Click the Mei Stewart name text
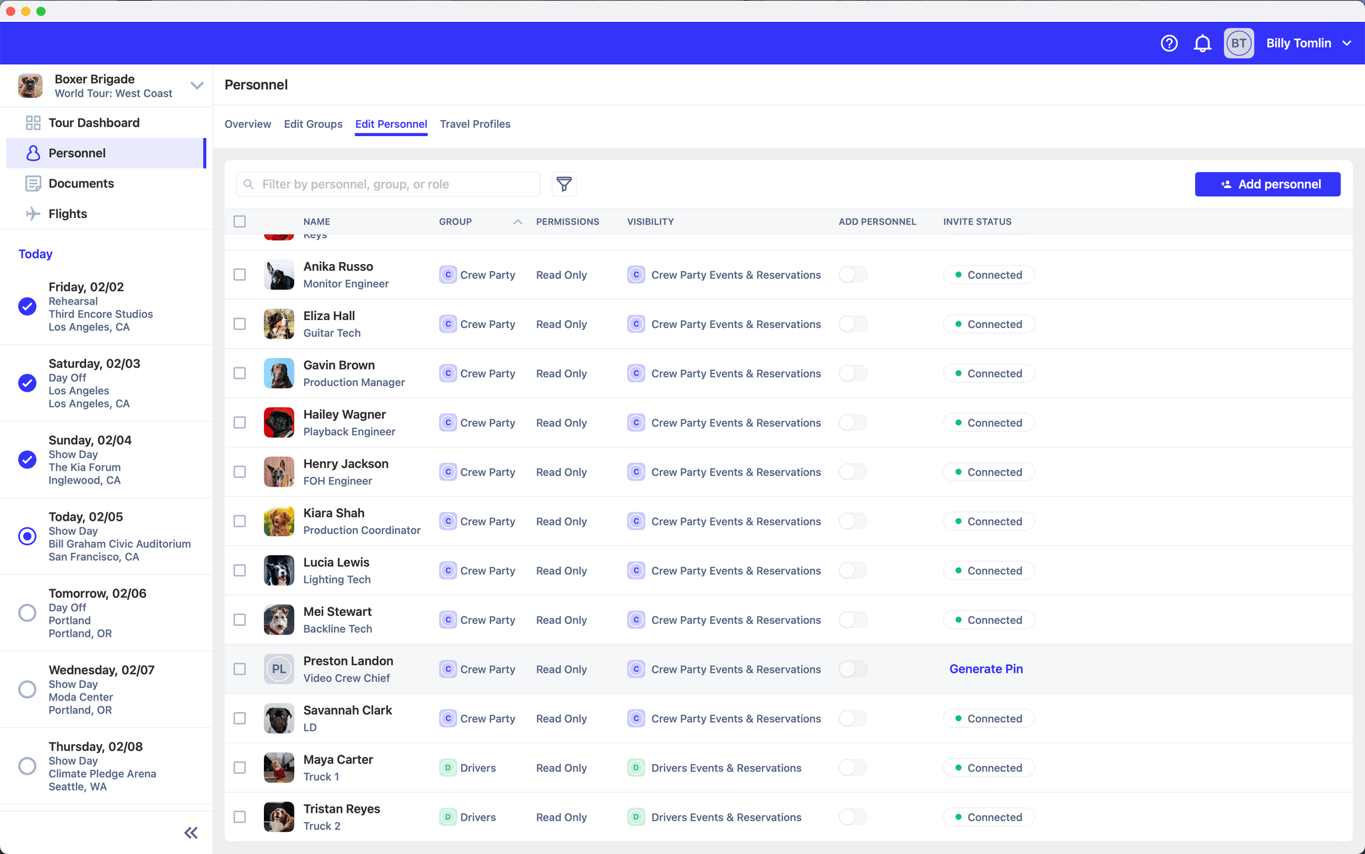 (337, 611)
